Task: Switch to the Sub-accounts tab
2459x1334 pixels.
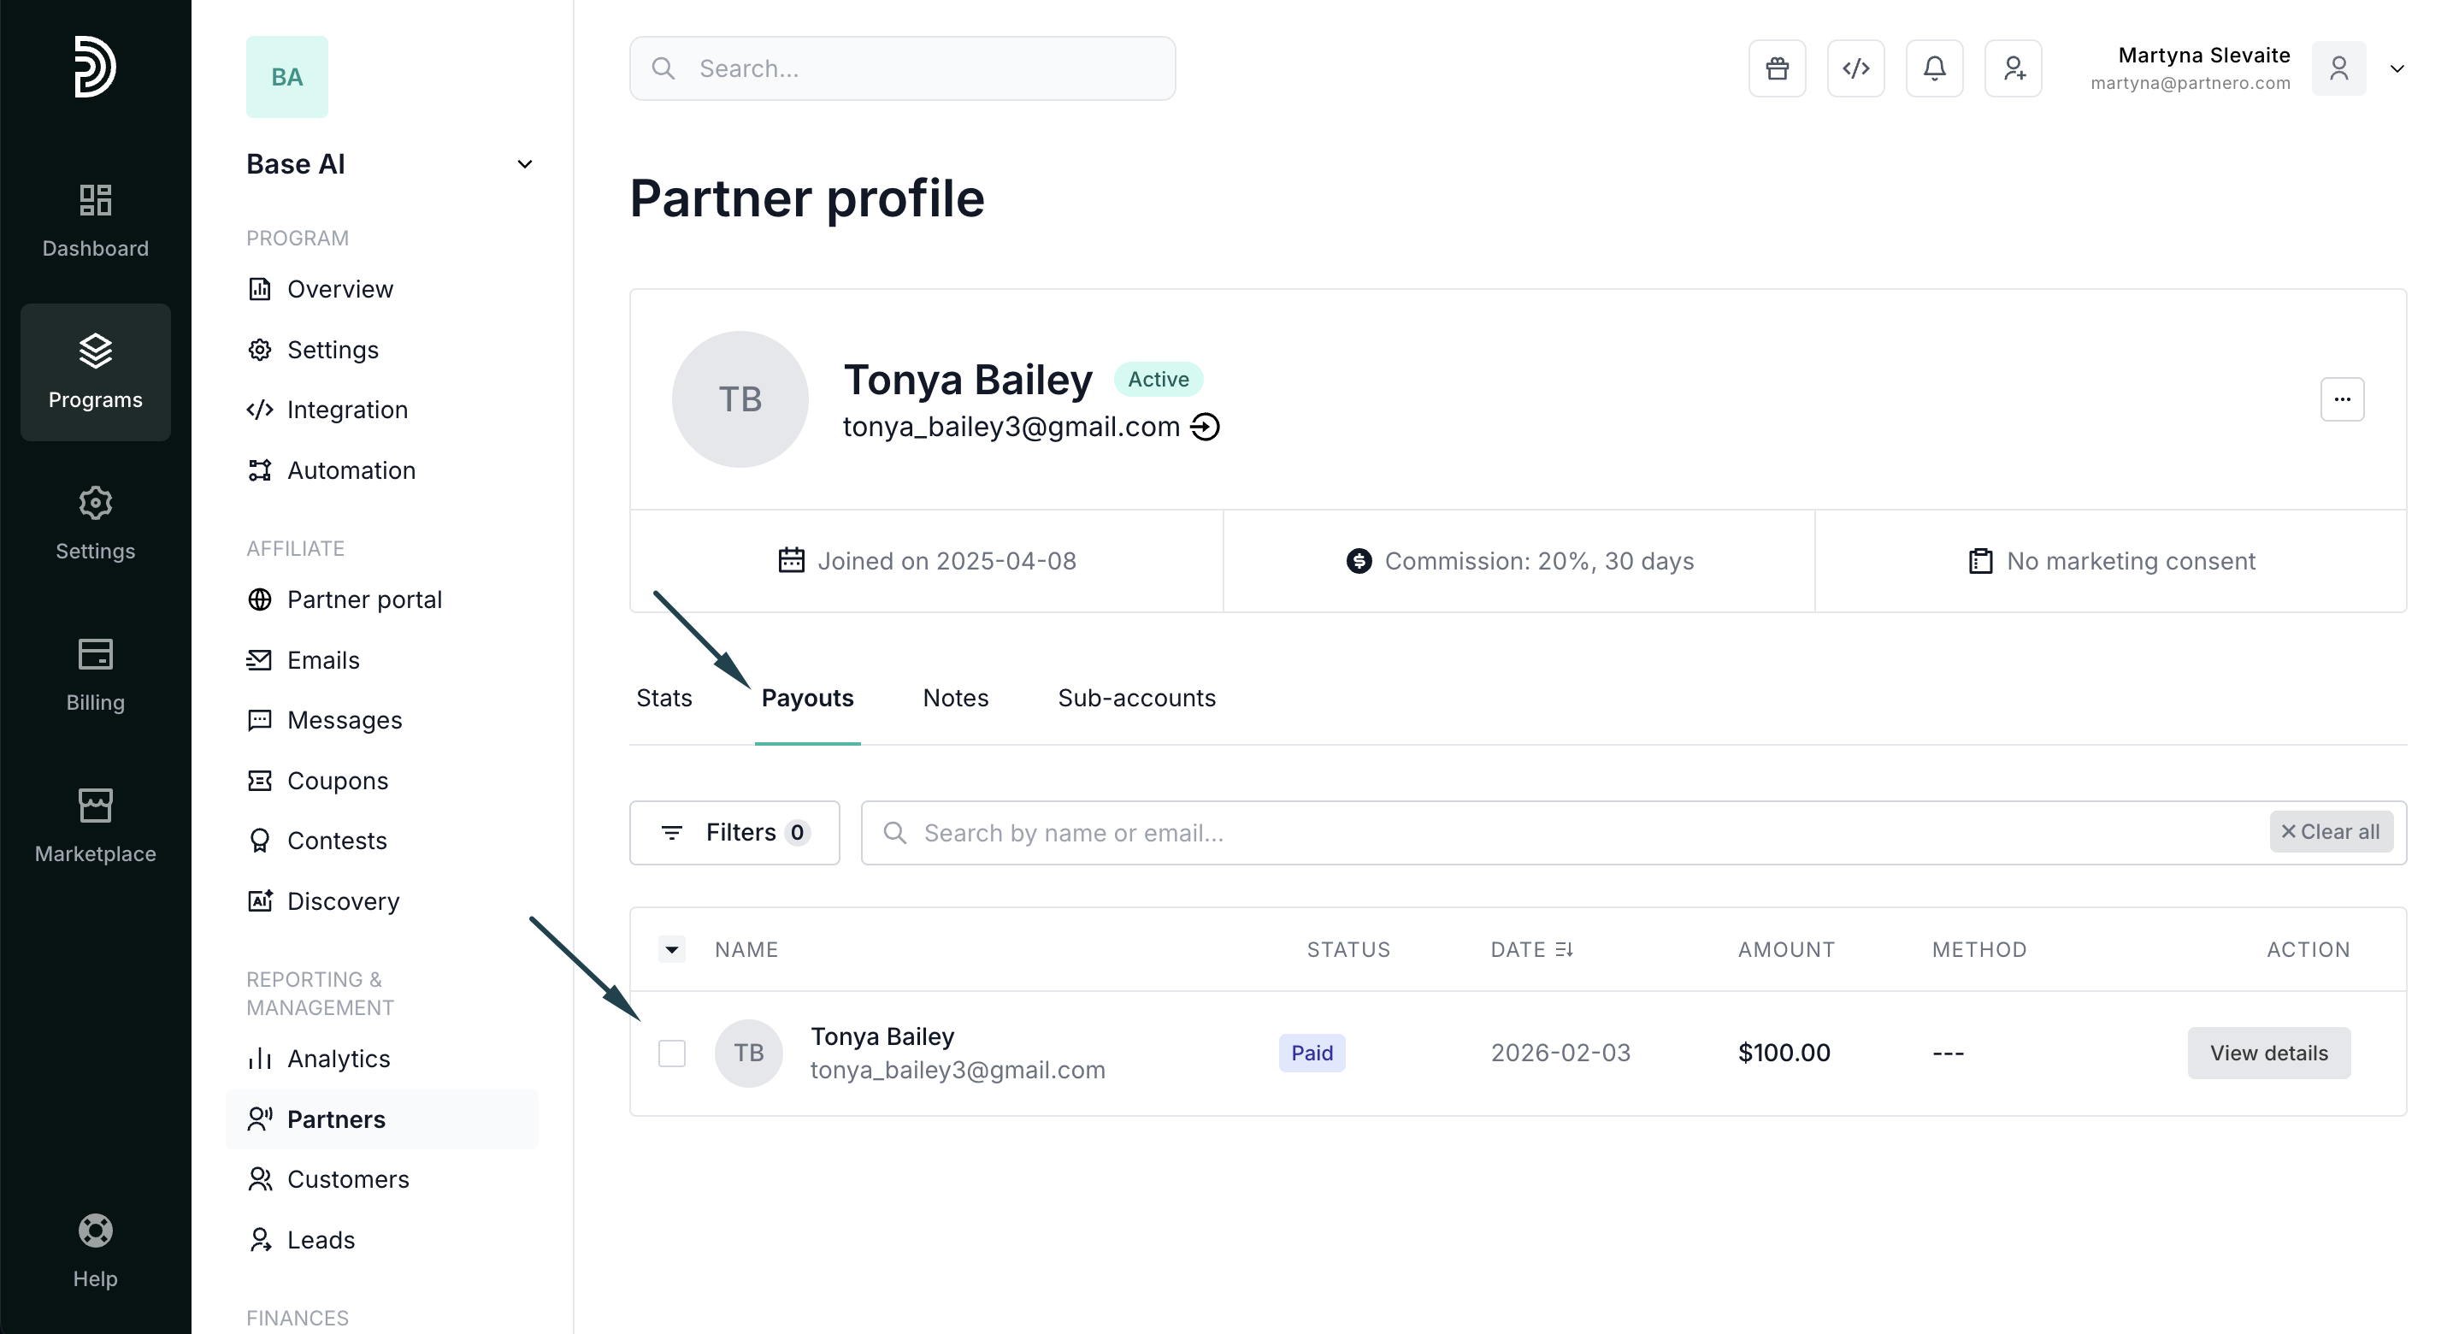Action: point(1136,698)
